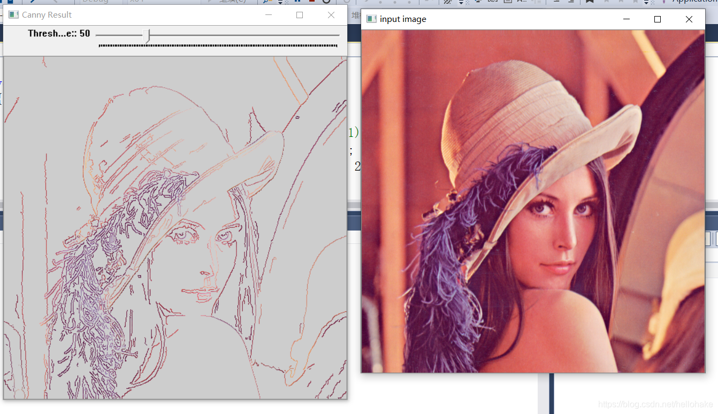Image resolution: width=718 pixels, height=414 pixels.
Task: Maximize the Canny Result window
Action: click(x=300, y=15)
